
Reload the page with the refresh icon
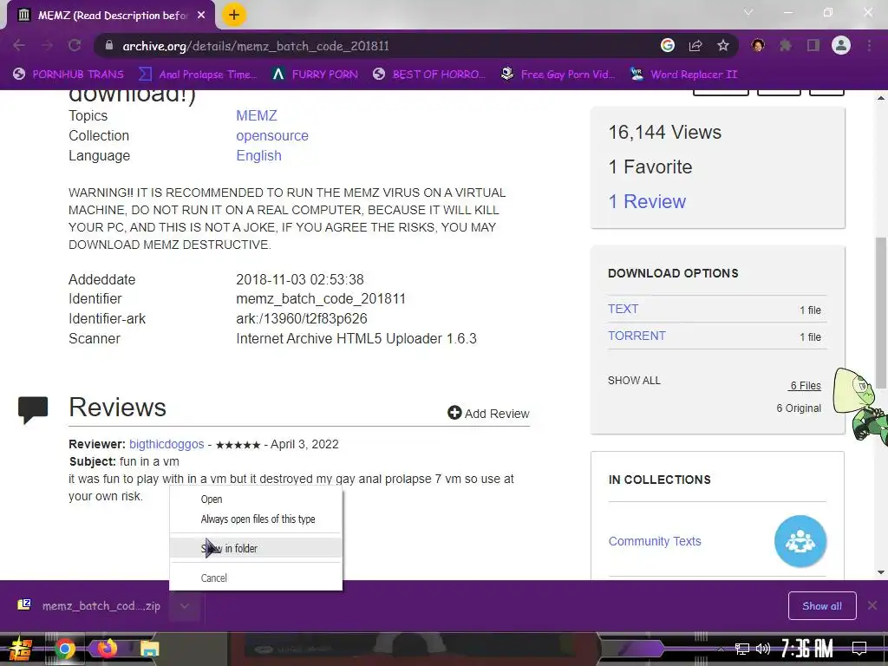tap(75, 45)
